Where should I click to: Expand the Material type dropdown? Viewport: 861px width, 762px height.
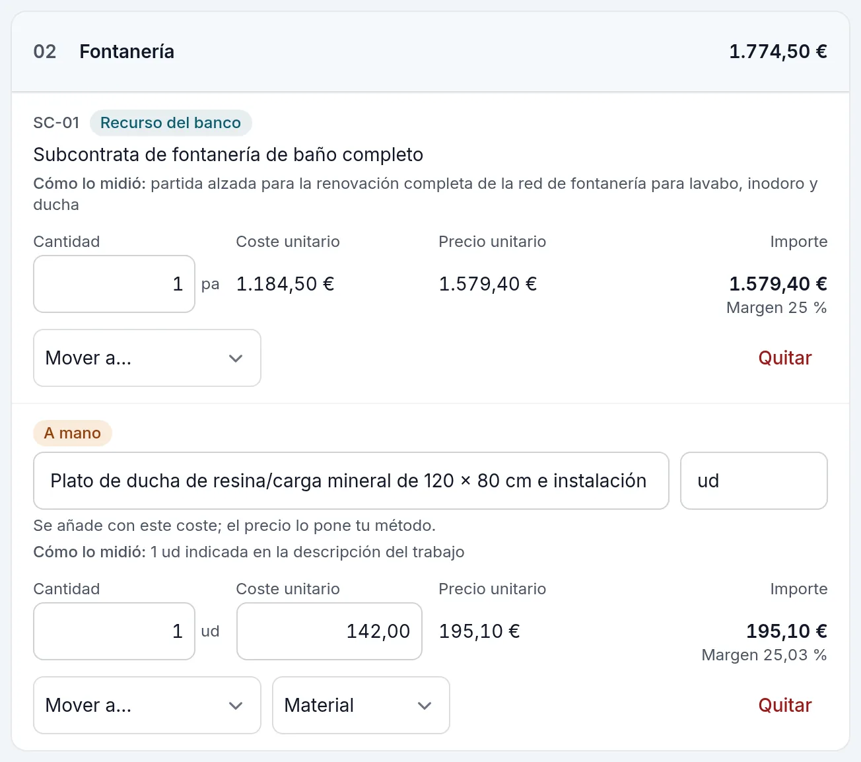coord(361,705)
